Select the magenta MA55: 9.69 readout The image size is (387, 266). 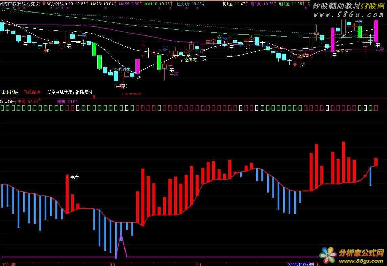pos(129,4)
